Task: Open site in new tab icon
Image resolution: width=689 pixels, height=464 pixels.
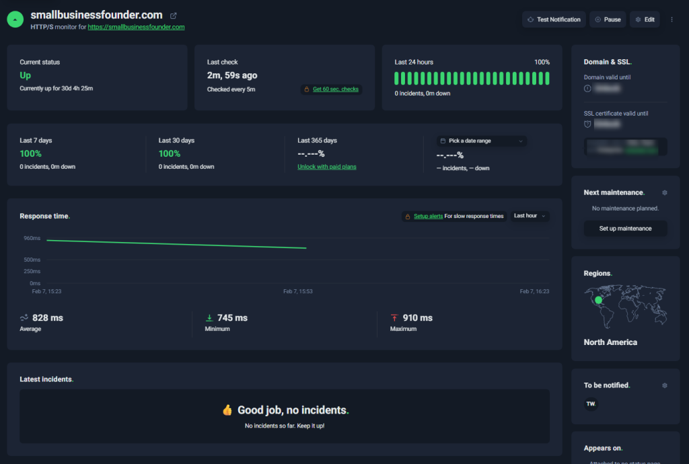Action: point(173,16)
